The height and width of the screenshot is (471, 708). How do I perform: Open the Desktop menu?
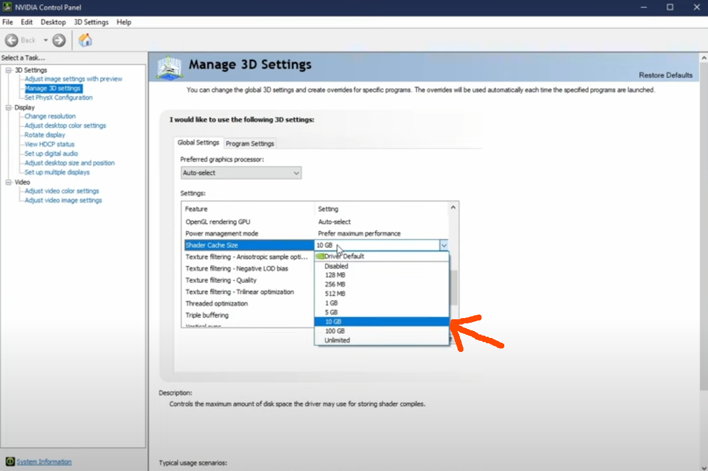[53, 22]
